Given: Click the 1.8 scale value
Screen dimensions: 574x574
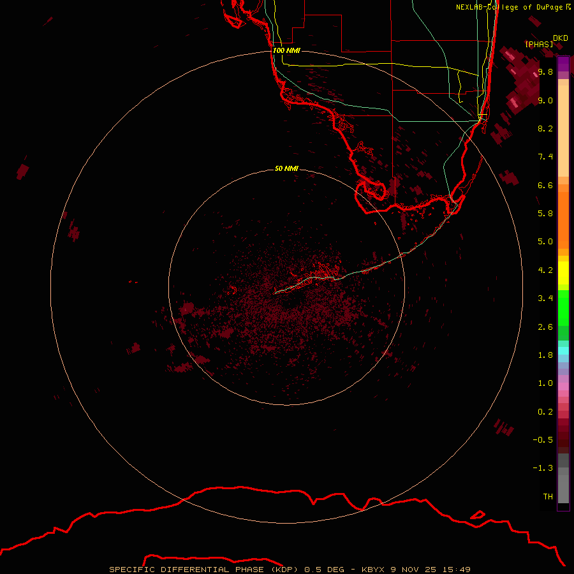Looking at the screenshot, I should pos(545,355).
